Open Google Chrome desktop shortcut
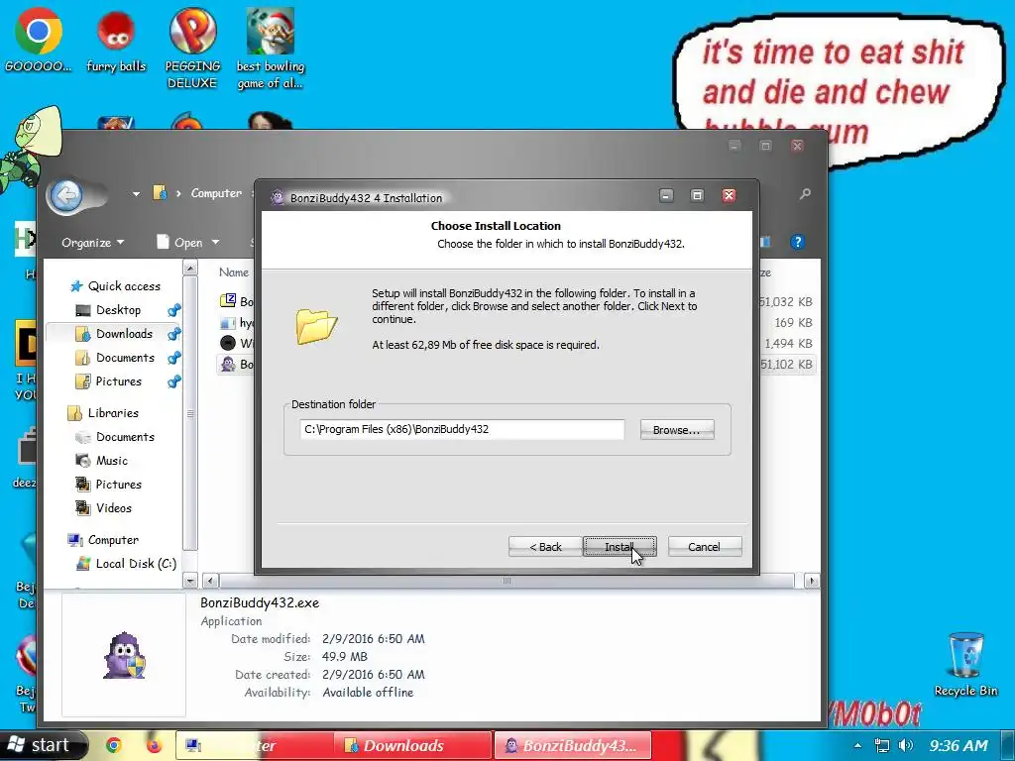 [x=39, y=40]
